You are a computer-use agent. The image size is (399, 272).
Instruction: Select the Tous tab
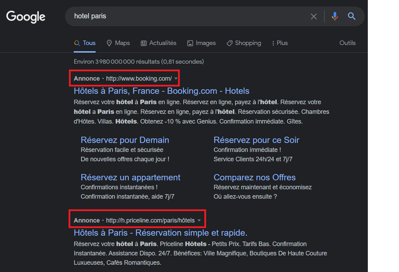[x=85, y=43]
